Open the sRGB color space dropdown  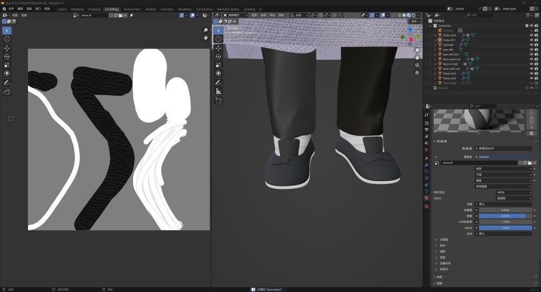[514, 192]
